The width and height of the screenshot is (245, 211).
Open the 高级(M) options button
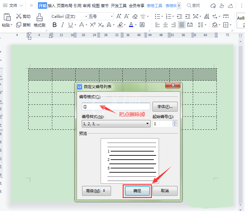click(96, 191)
